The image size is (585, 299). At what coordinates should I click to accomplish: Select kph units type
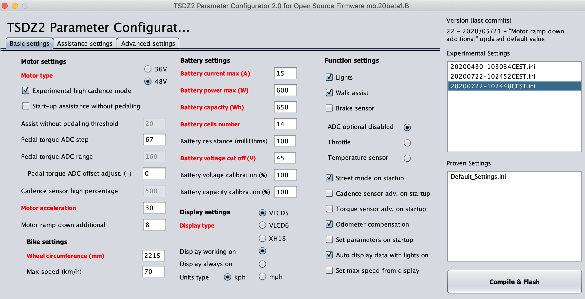pos(228,277)
